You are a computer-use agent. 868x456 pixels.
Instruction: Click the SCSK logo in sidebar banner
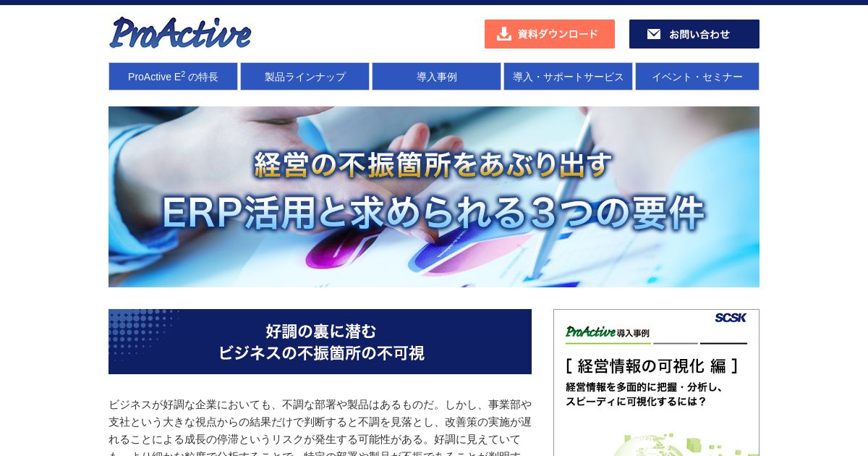click(x=730, y=318)
